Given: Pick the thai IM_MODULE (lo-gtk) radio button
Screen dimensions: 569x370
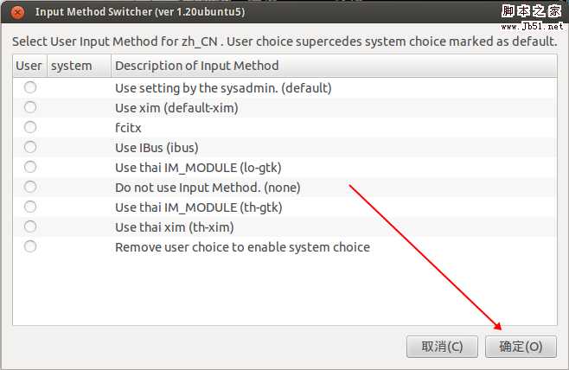Looking at the screenshot, I should pos(30,167).
